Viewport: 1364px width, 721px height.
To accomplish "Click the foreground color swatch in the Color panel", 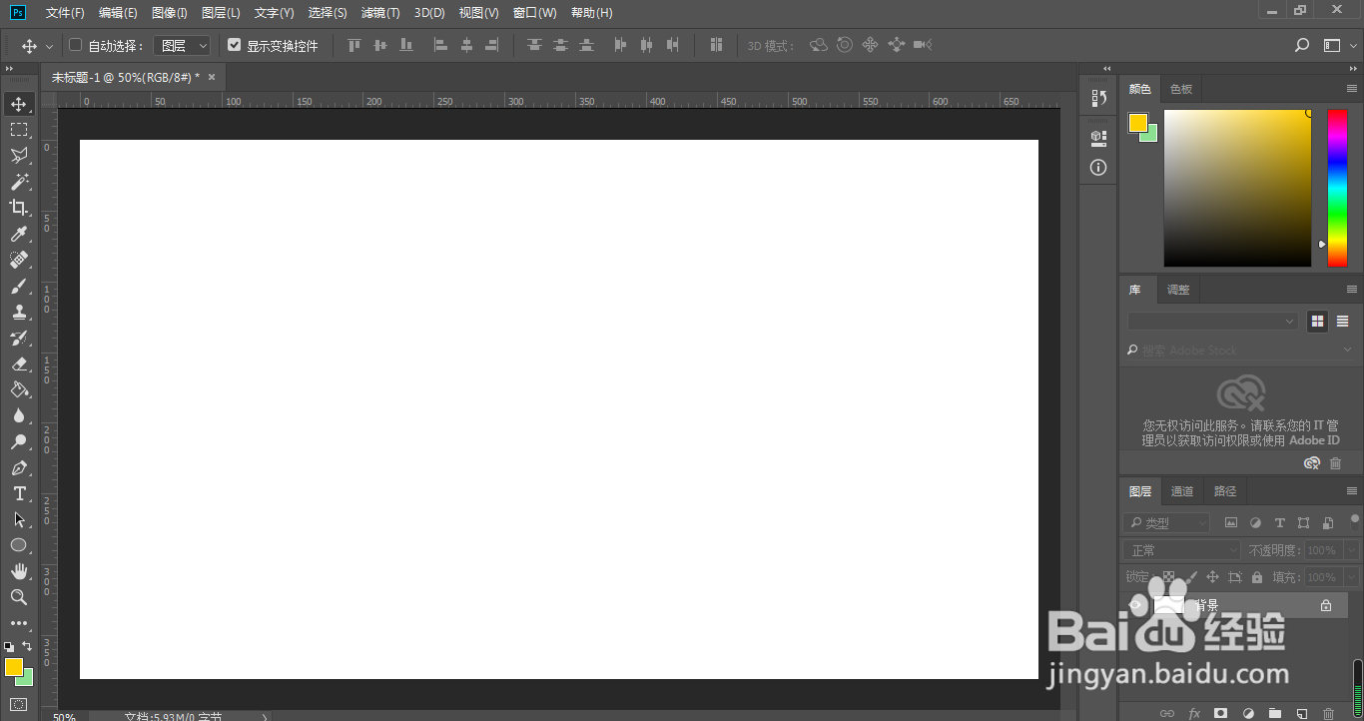I will [1138, 123].
